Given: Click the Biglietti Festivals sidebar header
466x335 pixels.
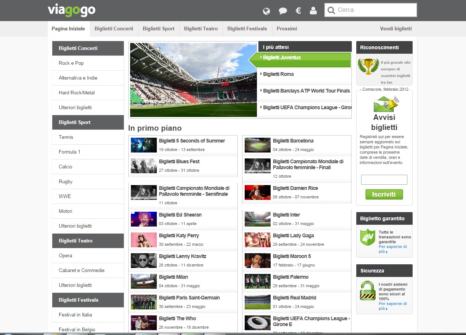Looking at the screenshot, I should point(88,300).
